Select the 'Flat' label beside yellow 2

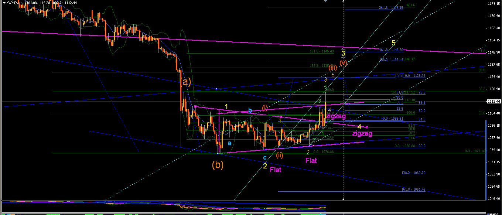pos(276,170)
